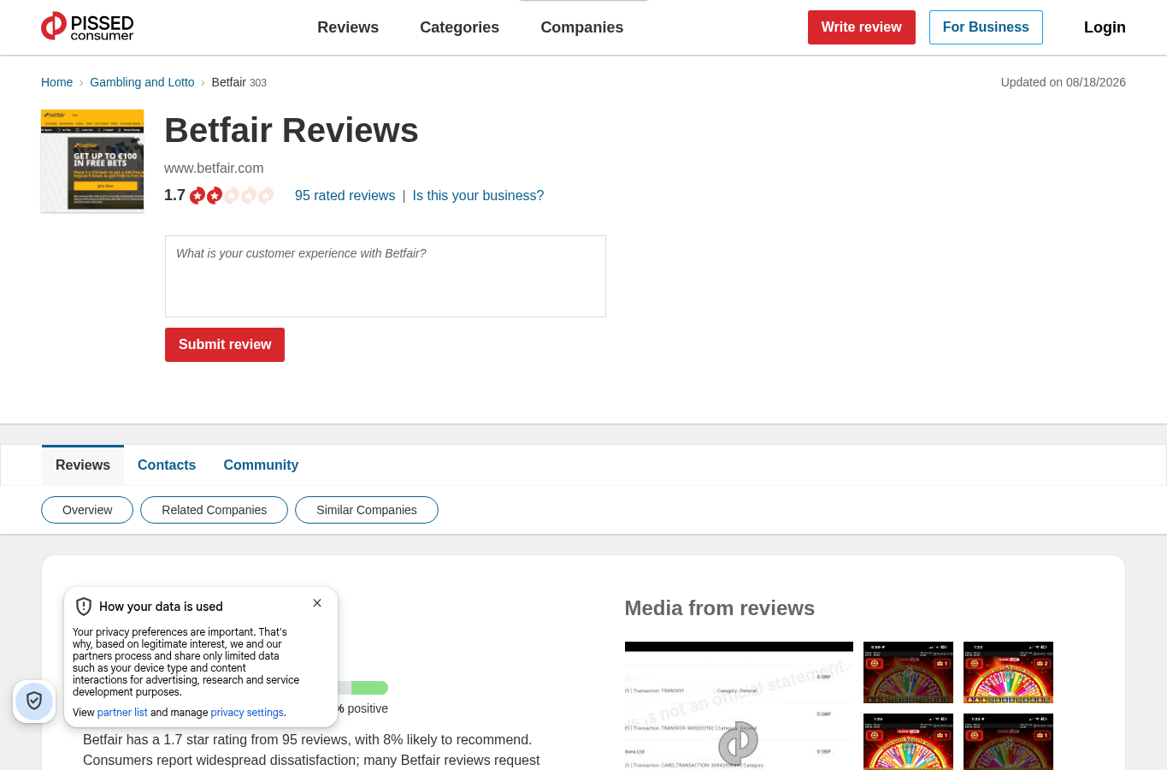The image size is (1167, 770).
Task: Click the Submit review button
Action: click(x=225, y=345)
